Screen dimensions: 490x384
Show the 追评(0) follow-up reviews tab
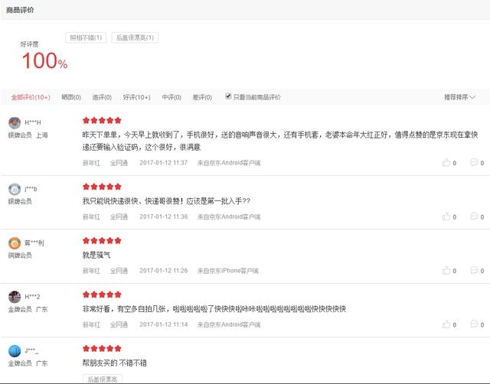(102, 97)
